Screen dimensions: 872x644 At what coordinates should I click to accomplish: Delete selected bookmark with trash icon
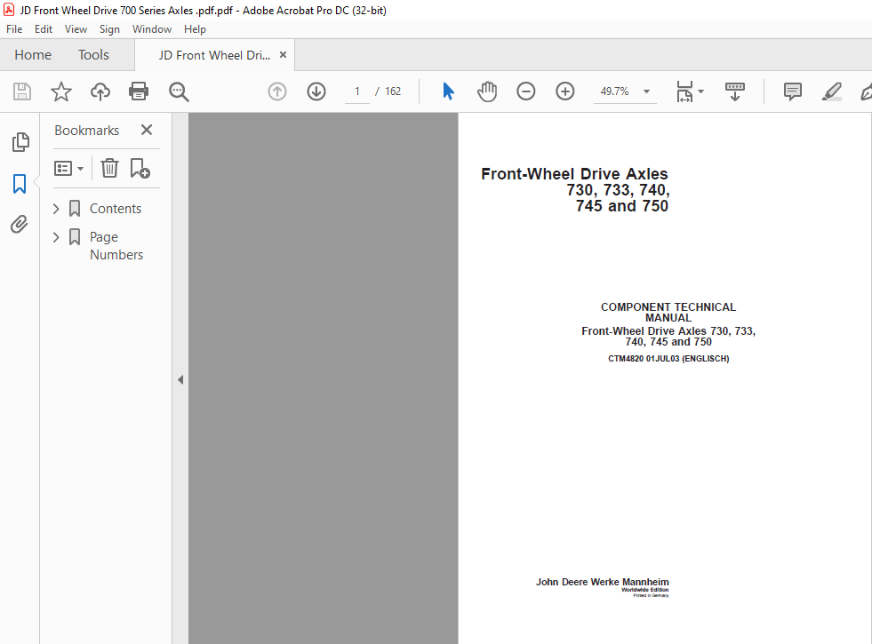pos(109,168)
